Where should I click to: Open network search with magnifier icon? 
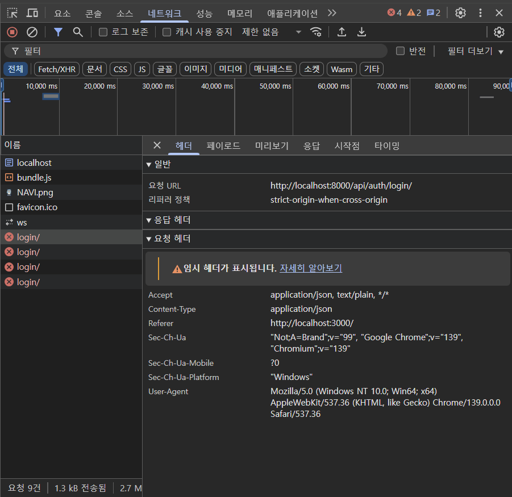pos(78,32)
